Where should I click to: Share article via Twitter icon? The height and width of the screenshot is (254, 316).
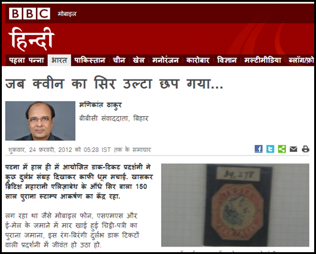(x=270, y=149)
